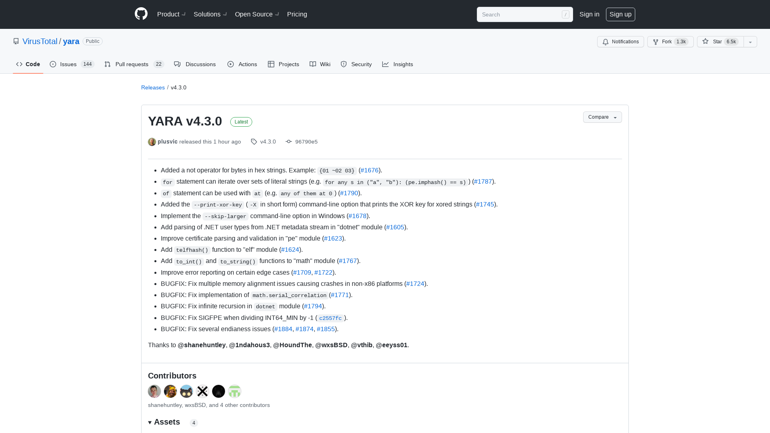Open the Wiki tab
The image size is (770, 433).
[320, 64]
